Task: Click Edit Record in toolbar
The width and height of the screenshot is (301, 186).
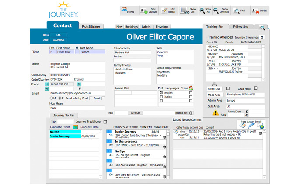Action: [x=168, y=11]
